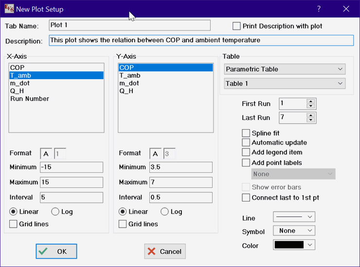Screen dimensions: 360x267
Task: Click the question mark help button
Action: [319, 9]
